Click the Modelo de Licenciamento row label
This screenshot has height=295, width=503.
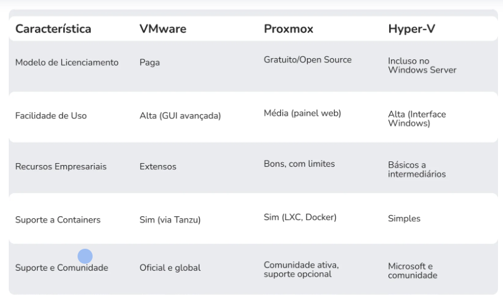67,64
